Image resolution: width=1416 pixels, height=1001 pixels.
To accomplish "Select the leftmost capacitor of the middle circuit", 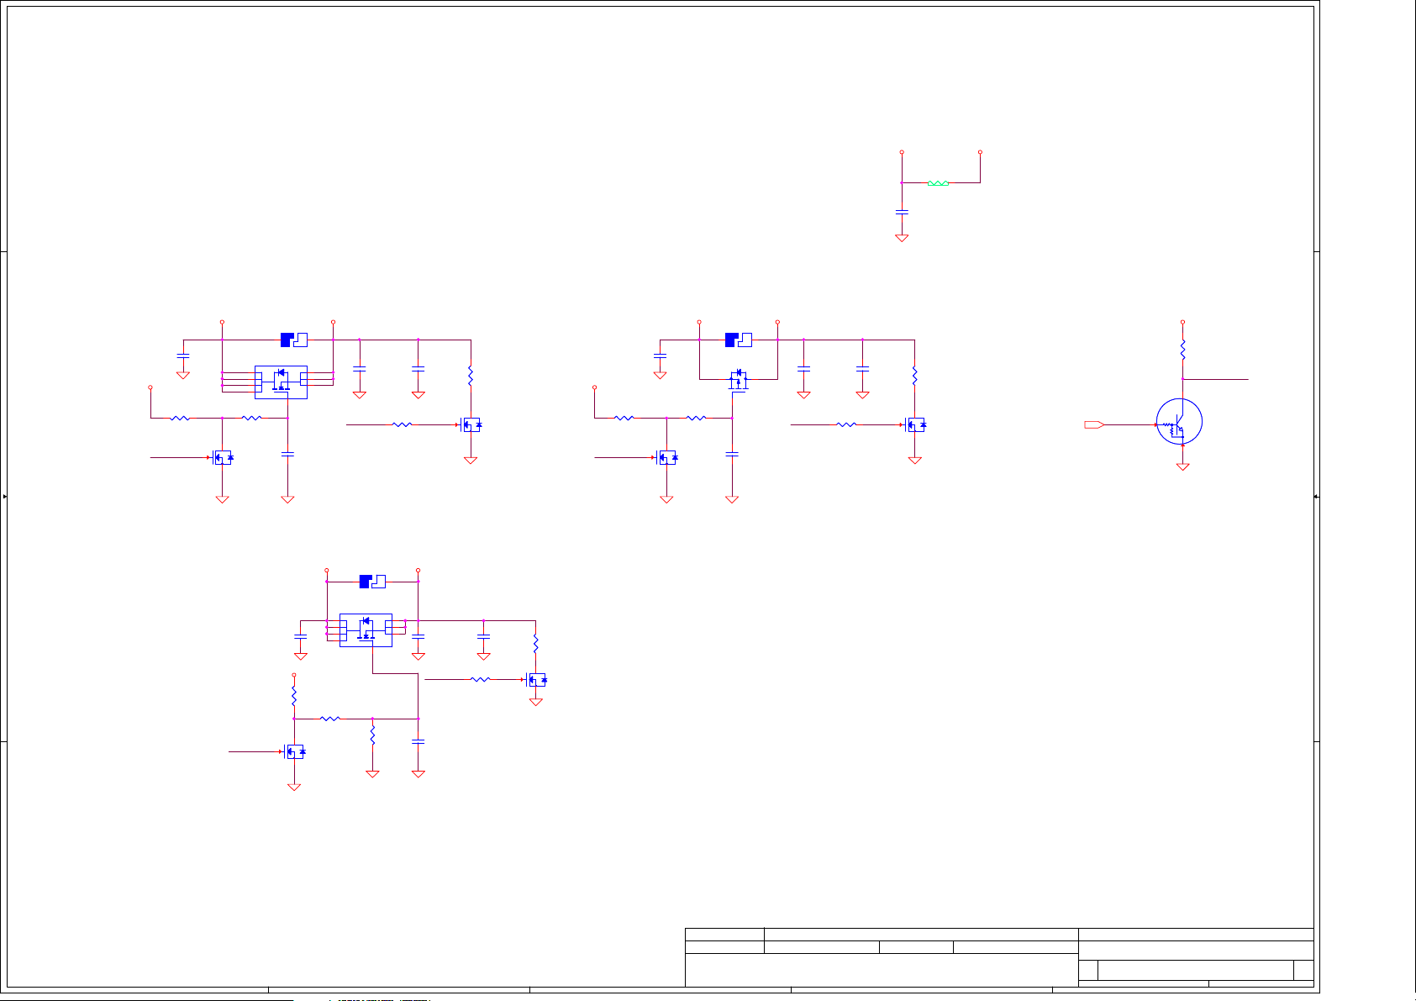I will click(660, 356).
